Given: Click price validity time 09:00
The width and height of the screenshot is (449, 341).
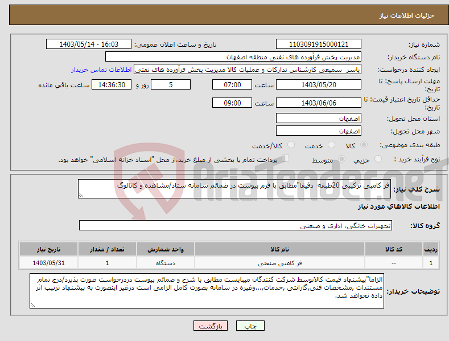Looking at the screenshot, I should tap(232, 103).
